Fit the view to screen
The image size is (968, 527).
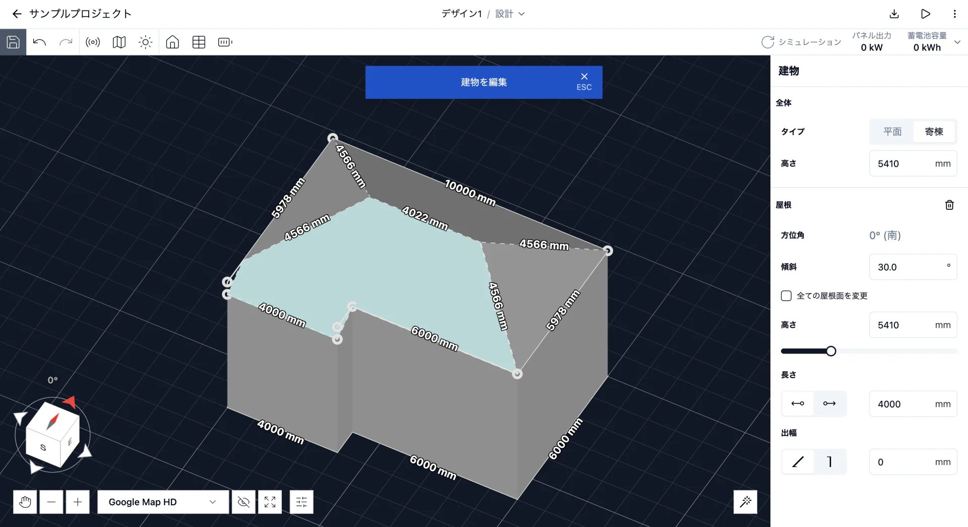(x=270, y=502)
